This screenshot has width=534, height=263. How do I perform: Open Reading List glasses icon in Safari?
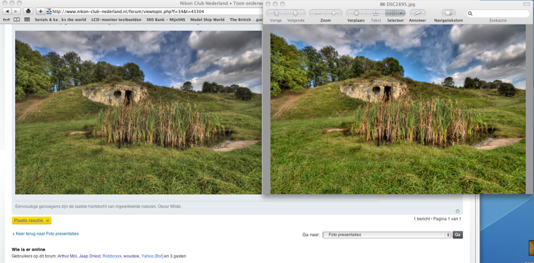pos(6,20)
